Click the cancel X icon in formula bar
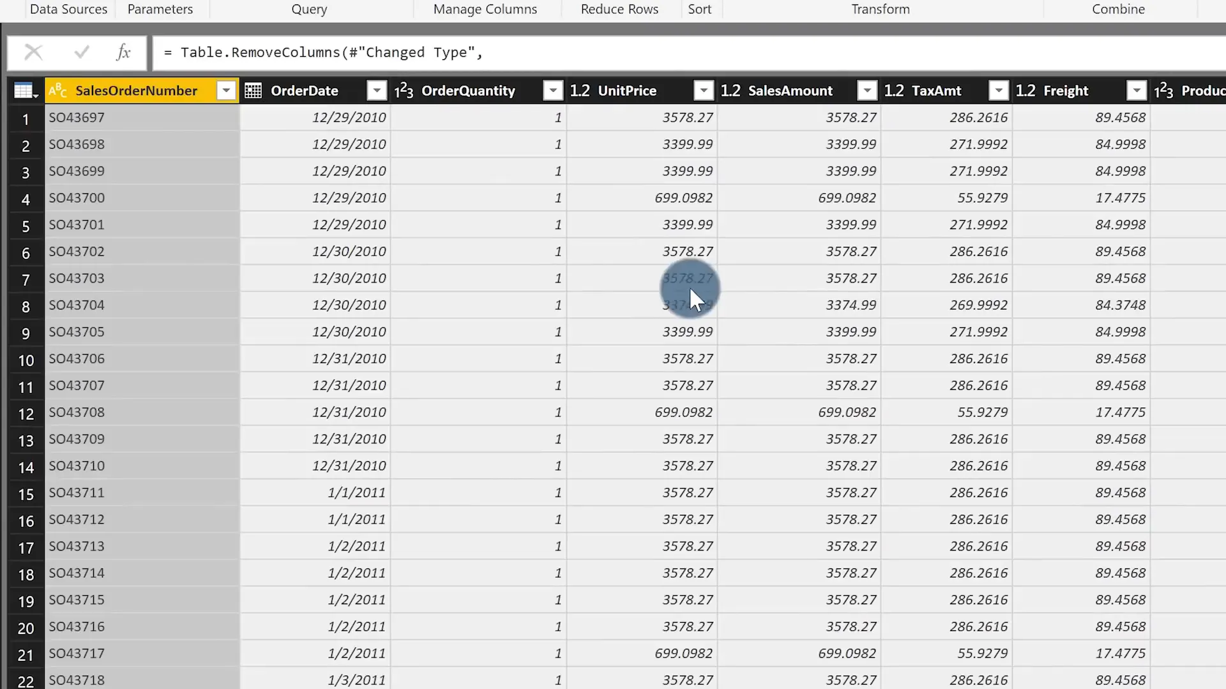This screenshot has width=1226, height=689. tap(33, 52)
